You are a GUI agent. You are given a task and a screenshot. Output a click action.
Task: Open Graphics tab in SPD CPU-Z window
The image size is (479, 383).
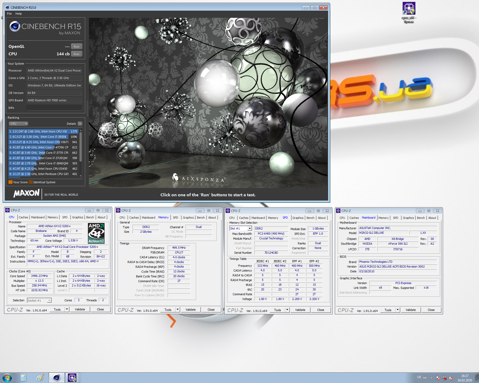click(298, 218)
